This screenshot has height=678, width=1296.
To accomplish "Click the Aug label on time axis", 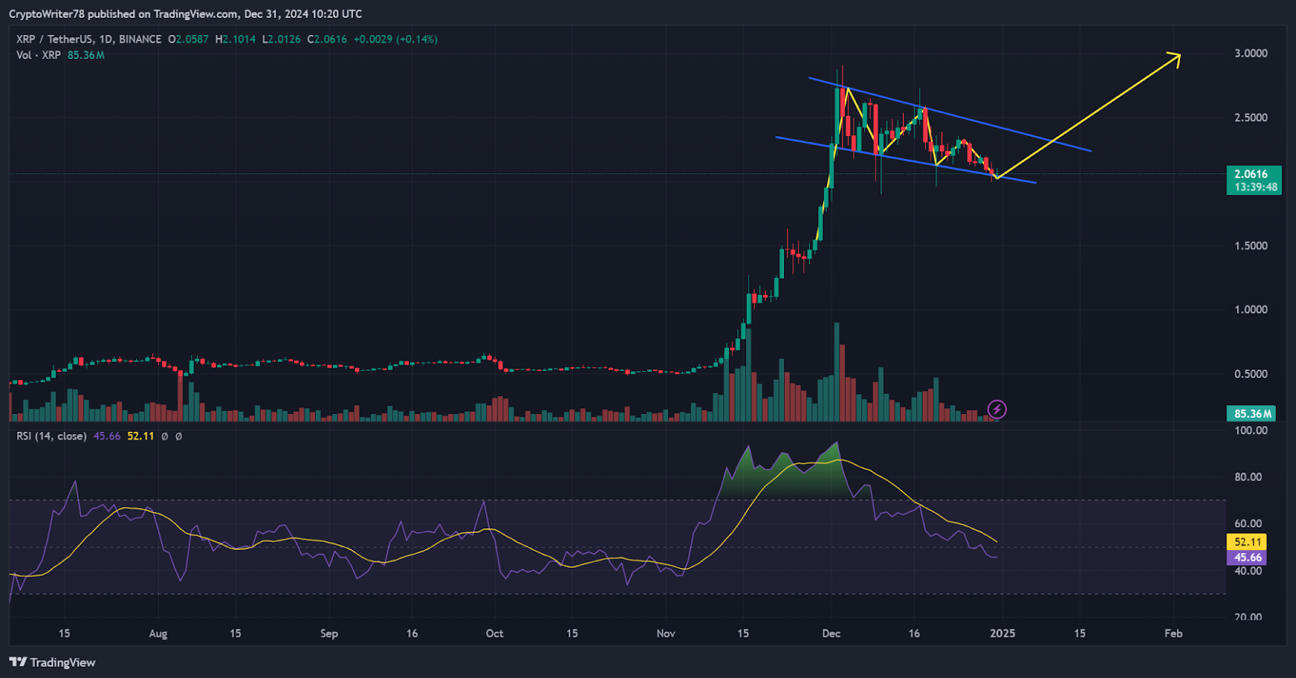I will point(158,633).
